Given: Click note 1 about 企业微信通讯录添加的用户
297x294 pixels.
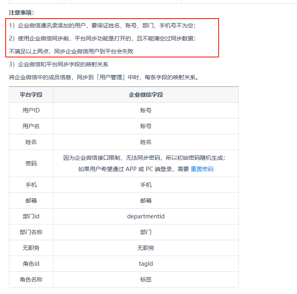Looking at the screenshot, I should pyautogui.click(x=102, y=25).
